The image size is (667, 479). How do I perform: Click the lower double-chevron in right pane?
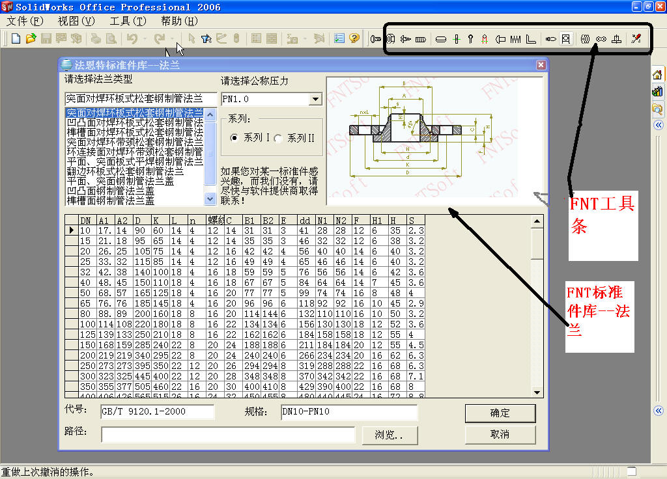click(659, 411)
